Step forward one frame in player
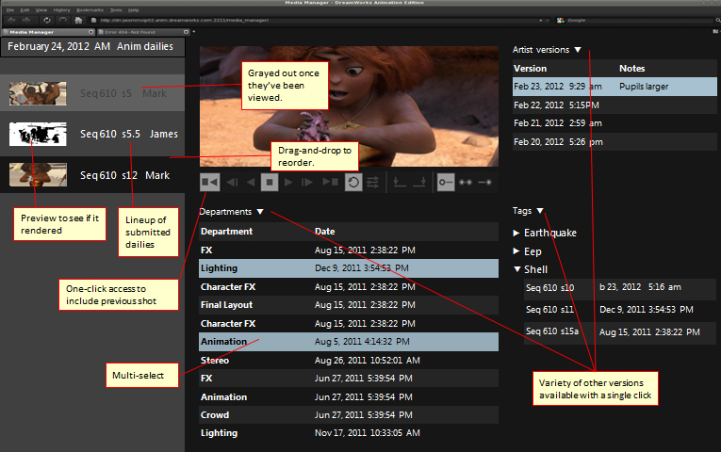The image size is (721, 452). point(306,183)
